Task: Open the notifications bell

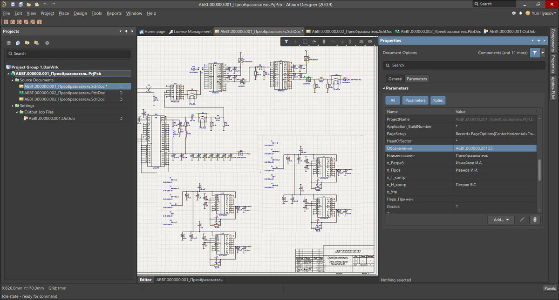Action: coord(521,13)
